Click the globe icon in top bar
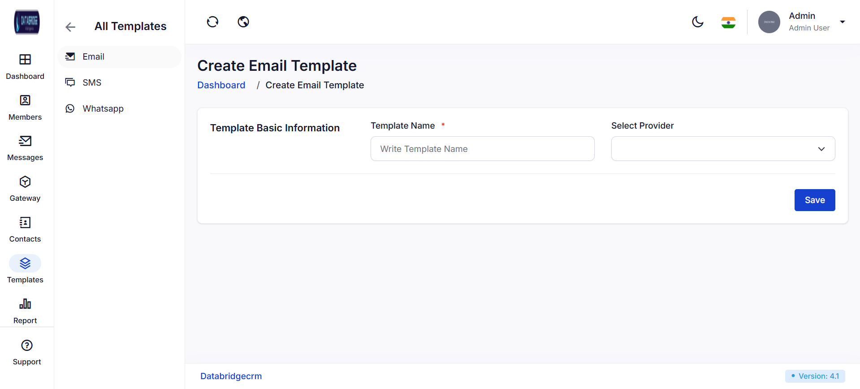The height and width of the screenshot is (389, 860). click(x=243, y=22)
